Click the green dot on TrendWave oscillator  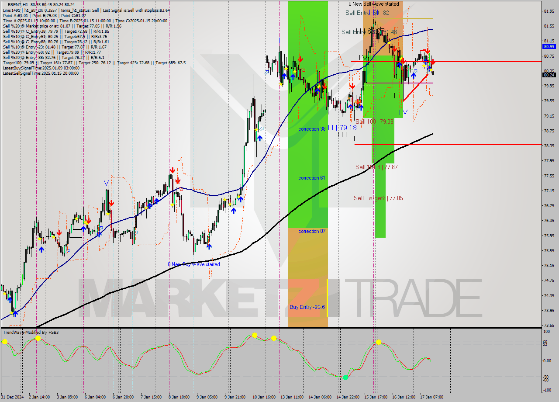345,377
